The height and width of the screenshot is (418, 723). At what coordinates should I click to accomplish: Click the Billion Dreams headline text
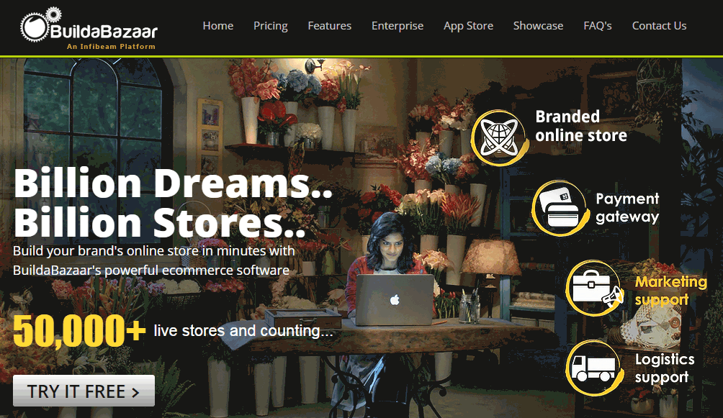click(x=173, y=183)
